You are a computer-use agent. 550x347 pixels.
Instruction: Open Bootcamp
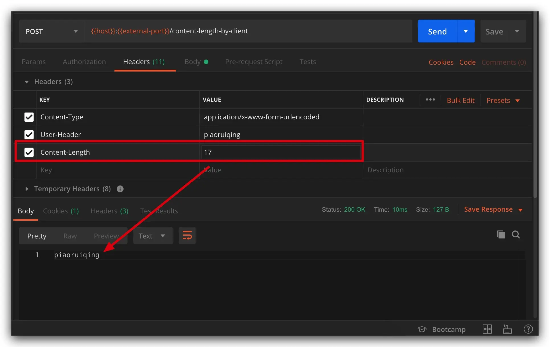tap(441, 330)
